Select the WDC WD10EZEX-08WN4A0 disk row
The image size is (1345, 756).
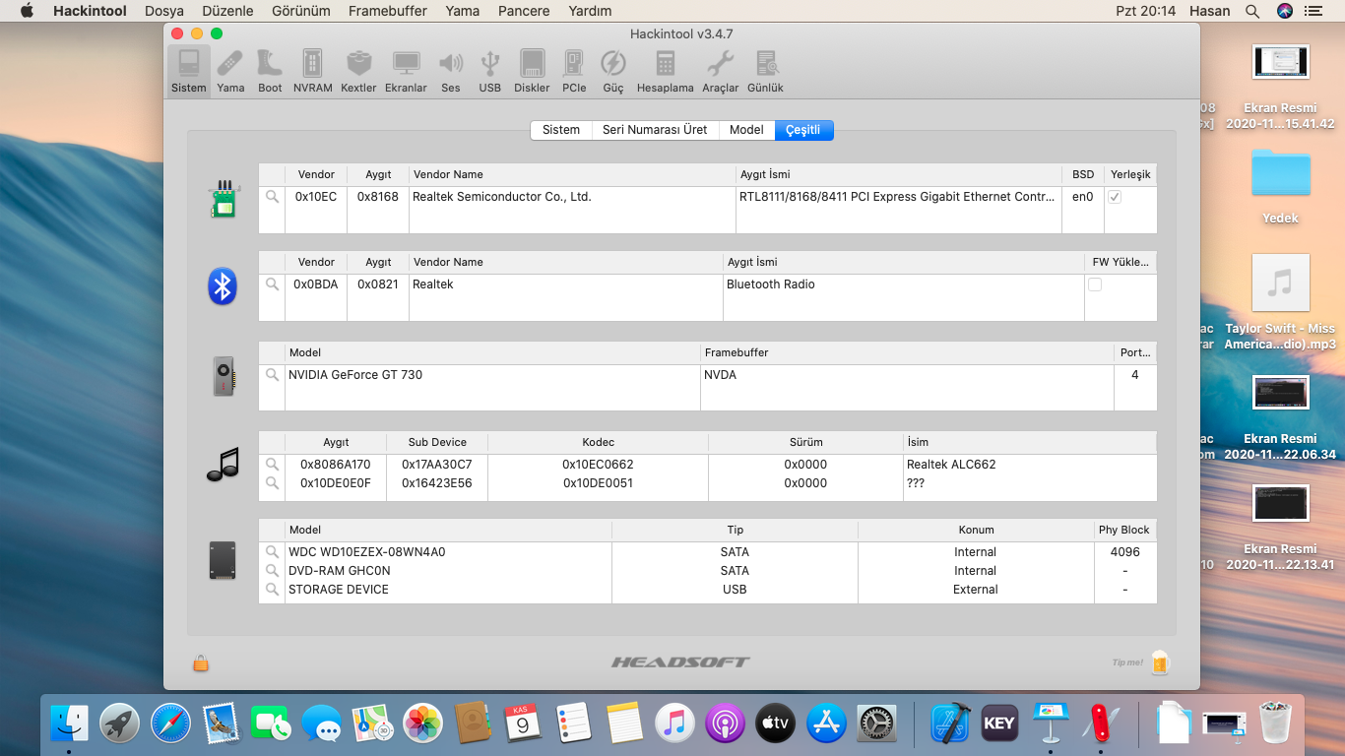click(366, 552)
